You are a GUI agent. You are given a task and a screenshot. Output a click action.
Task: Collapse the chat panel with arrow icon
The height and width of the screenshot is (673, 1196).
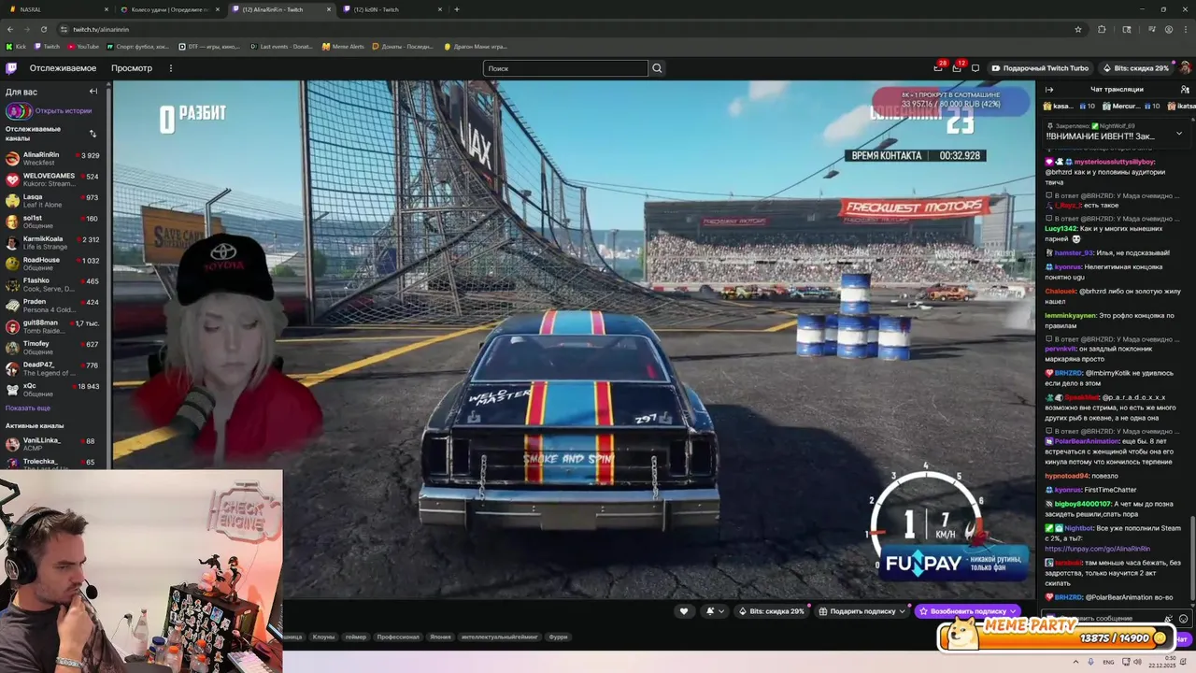(1049, 90)
